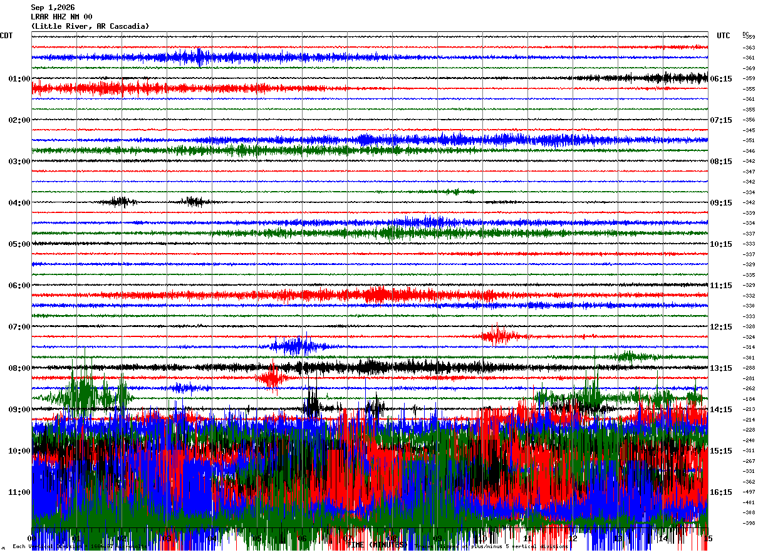Click the TIME (MINUTES) axis label
This screenshot has height=555, width=758.
[376, 546]
